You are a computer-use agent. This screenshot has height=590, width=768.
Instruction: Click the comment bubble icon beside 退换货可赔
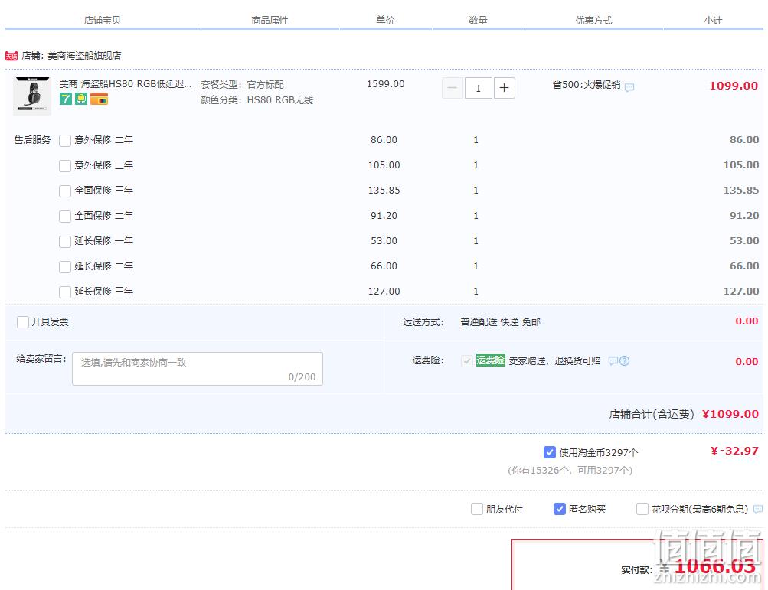[613, 361]
